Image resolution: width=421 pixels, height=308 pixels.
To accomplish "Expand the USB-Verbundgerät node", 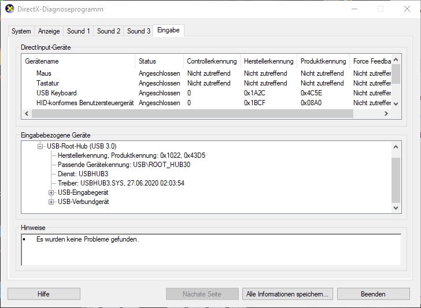I will pos(51,202).
